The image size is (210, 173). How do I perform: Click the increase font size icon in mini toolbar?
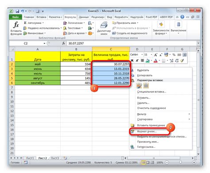pyautogui.click(x=156, y=55)
